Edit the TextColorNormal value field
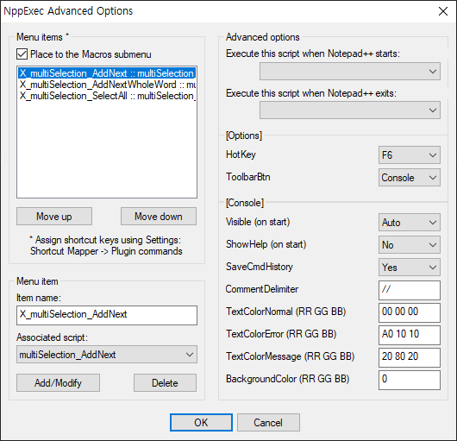Viewport: 457px width, 441px height. click(x=410, y=312)
